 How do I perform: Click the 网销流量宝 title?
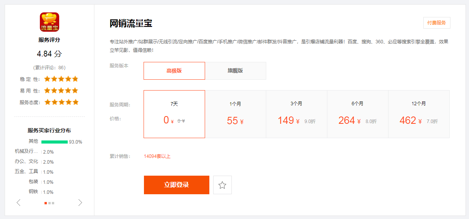coord(131,24)
